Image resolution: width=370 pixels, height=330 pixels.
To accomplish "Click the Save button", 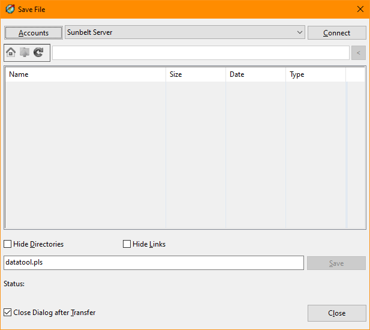I will coord(336,263).
